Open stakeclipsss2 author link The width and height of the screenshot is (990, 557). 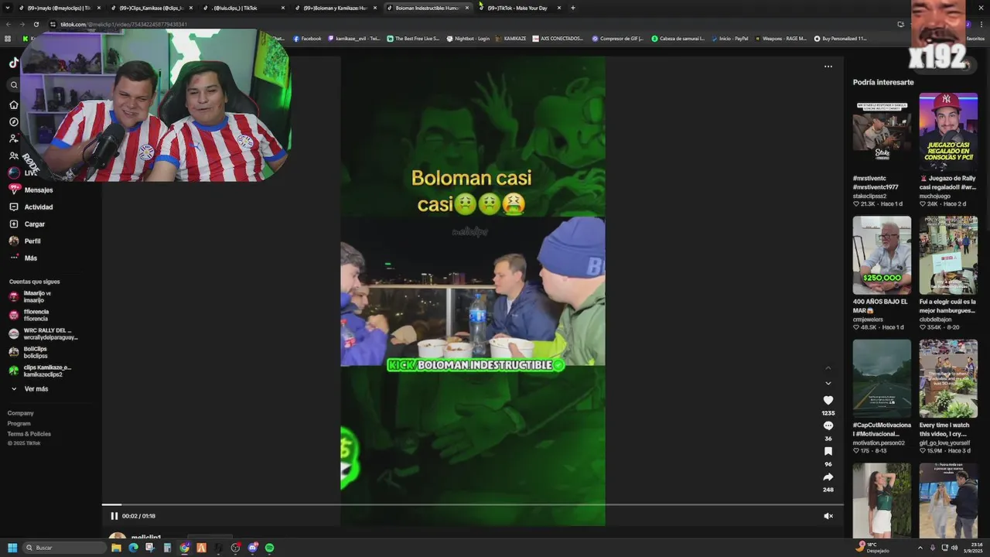pyautogui.click(x=869, y=196)
